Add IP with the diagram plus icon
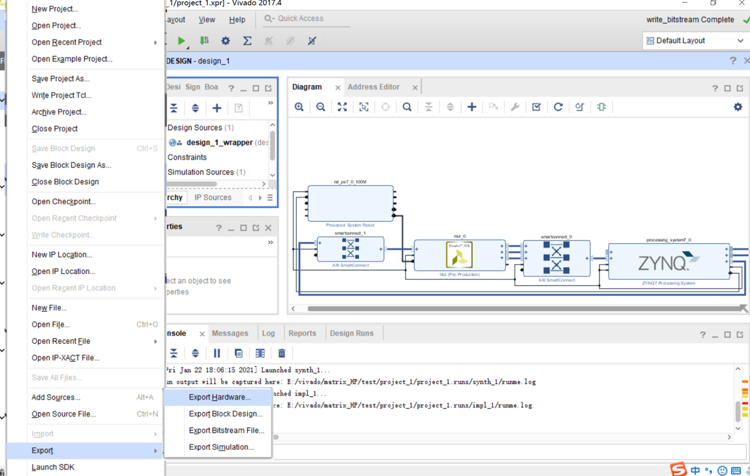 471,107
